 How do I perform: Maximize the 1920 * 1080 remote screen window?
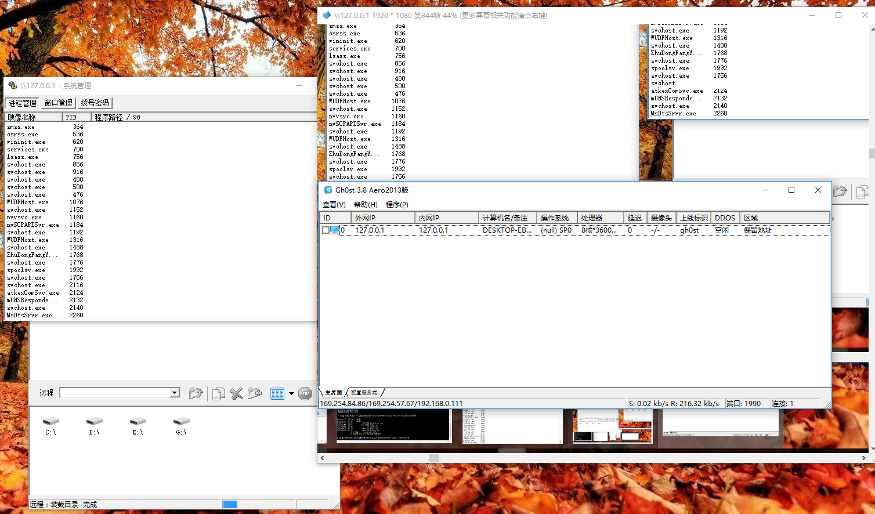[x=838, y=15]
